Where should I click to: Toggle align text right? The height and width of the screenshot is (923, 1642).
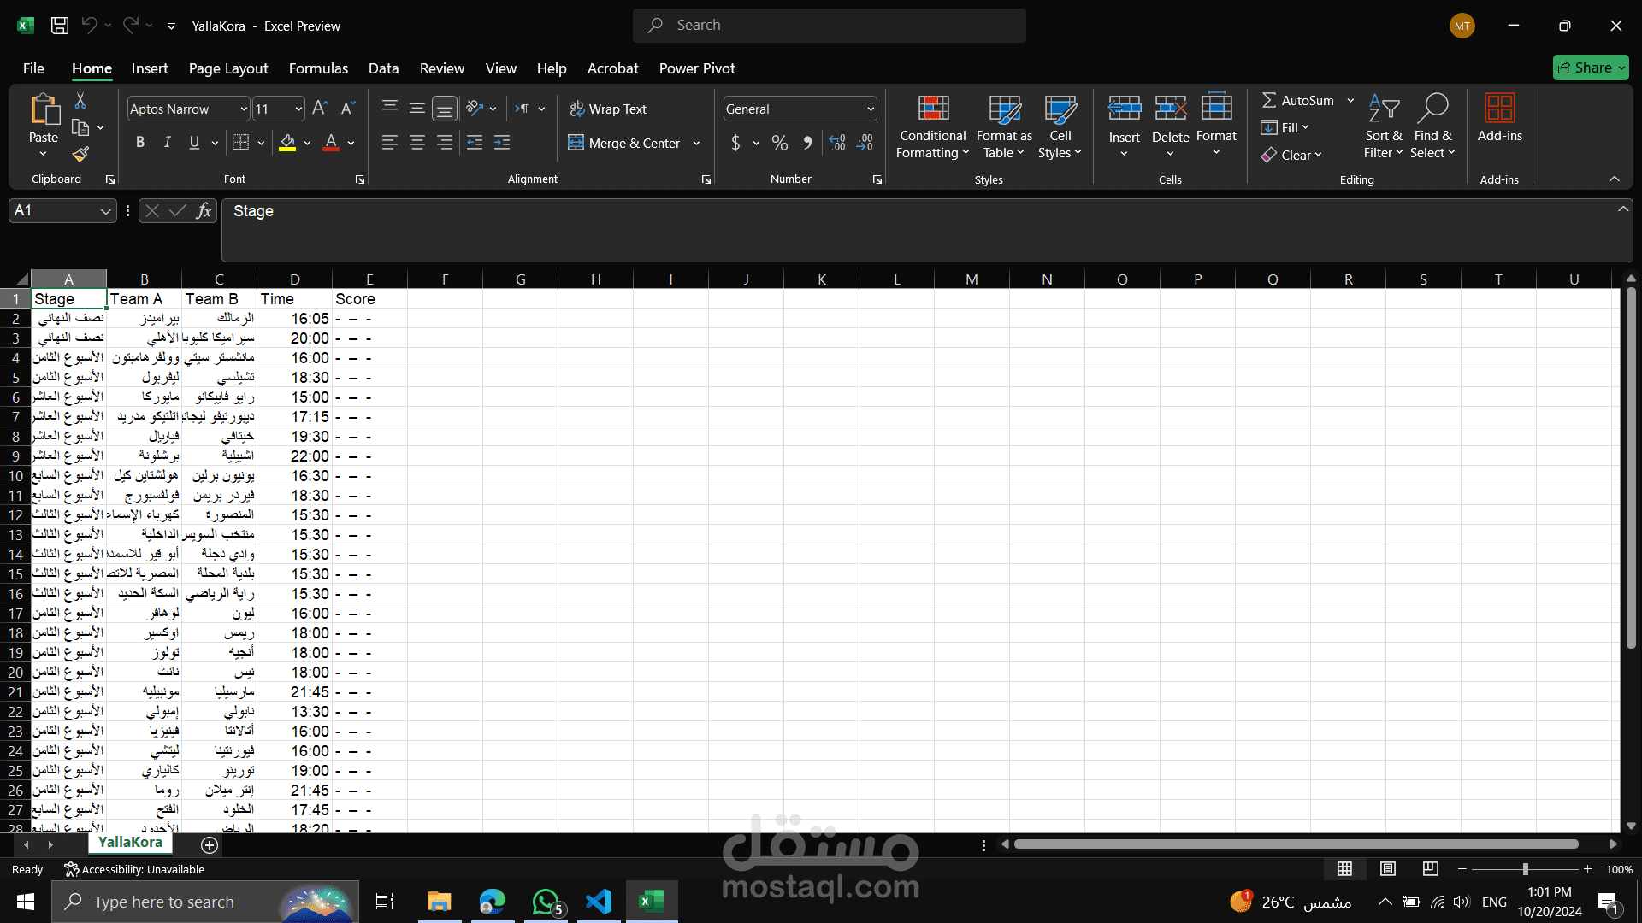click(x=445, y=143)
